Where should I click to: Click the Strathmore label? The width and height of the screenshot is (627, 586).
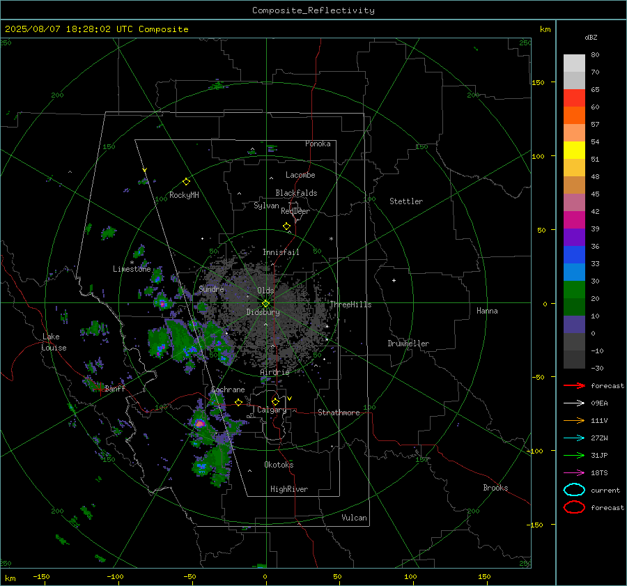tap(339, 412)
